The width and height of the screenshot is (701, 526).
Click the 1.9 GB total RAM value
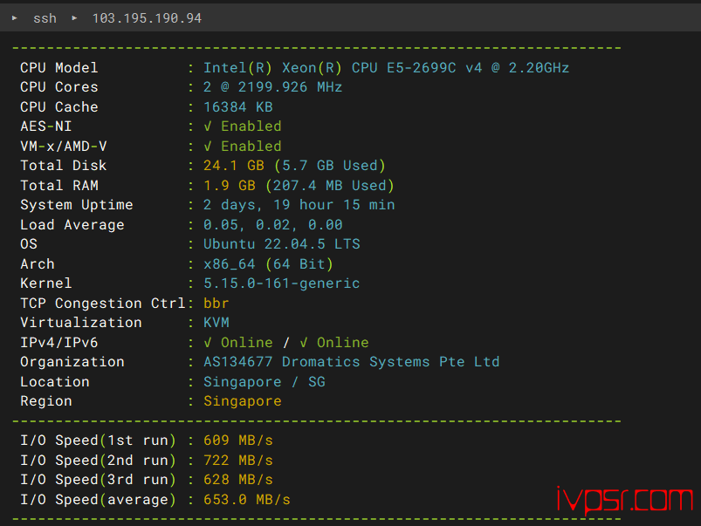230,186
